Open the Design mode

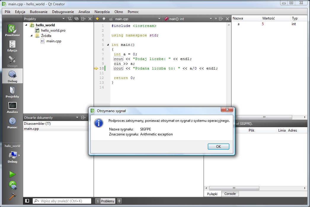[x=12, y=61]
